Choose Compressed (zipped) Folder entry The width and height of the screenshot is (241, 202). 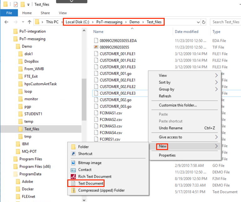pos(108,190)
